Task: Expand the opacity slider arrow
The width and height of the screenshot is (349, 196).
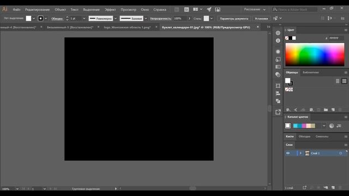Action: coord(189,19)
